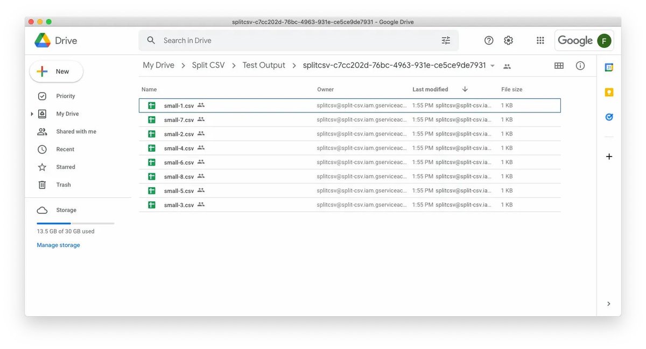Click the storage usage bar
This screenshot has width=646, height=349.
(75, 223)
